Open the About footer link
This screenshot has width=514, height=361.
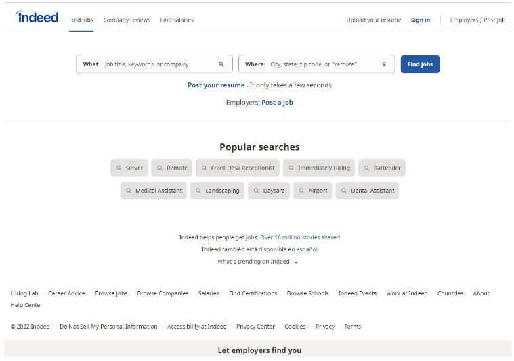coord(481,293)
